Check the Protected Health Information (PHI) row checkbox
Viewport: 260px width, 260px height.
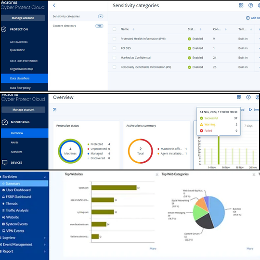114,39
